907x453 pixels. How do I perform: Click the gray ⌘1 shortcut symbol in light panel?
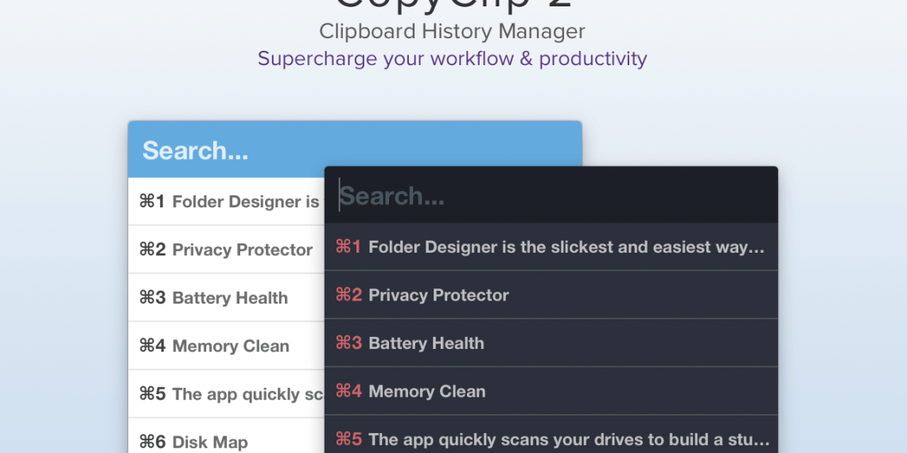(152, 202)
